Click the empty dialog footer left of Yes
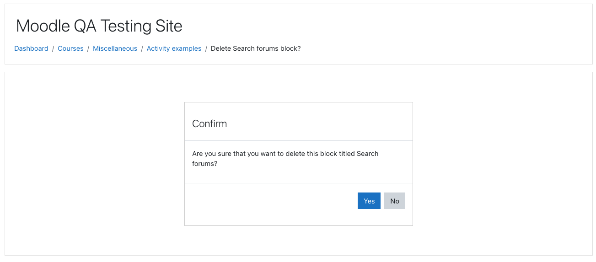596x262 pixels. click(270, 201)
